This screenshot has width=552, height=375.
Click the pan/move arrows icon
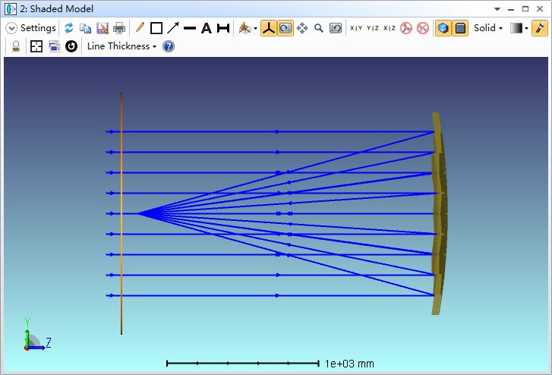(302, 28)
